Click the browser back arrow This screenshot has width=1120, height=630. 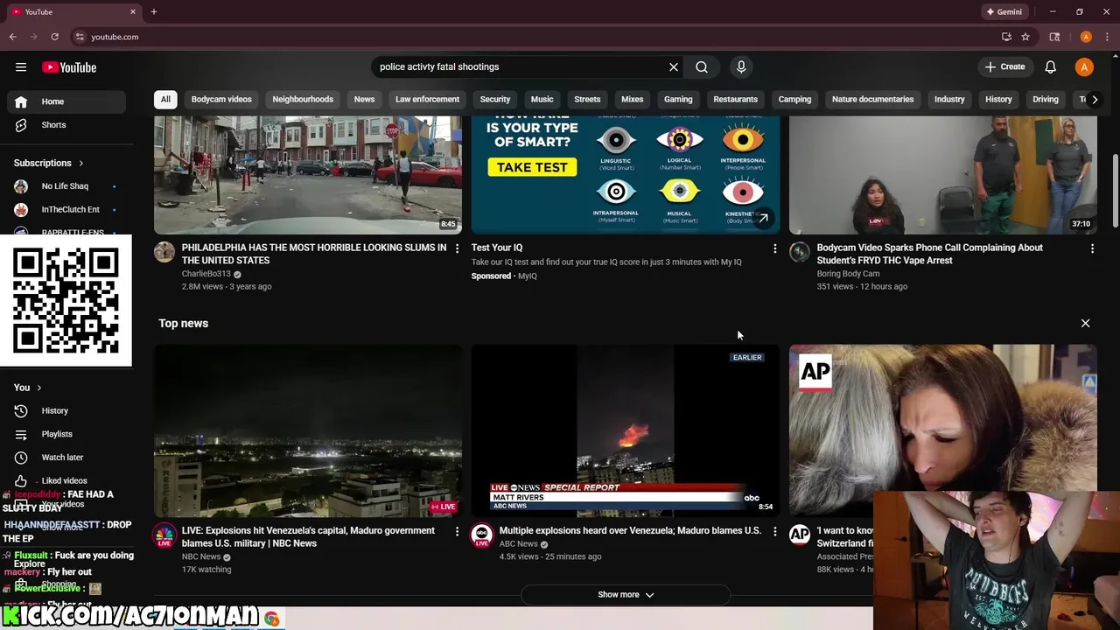[13, 37]
